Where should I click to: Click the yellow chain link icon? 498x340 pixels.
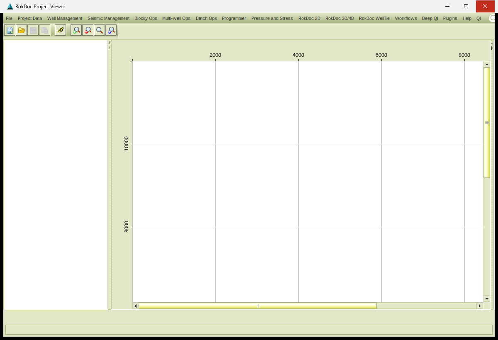point(61,30)
